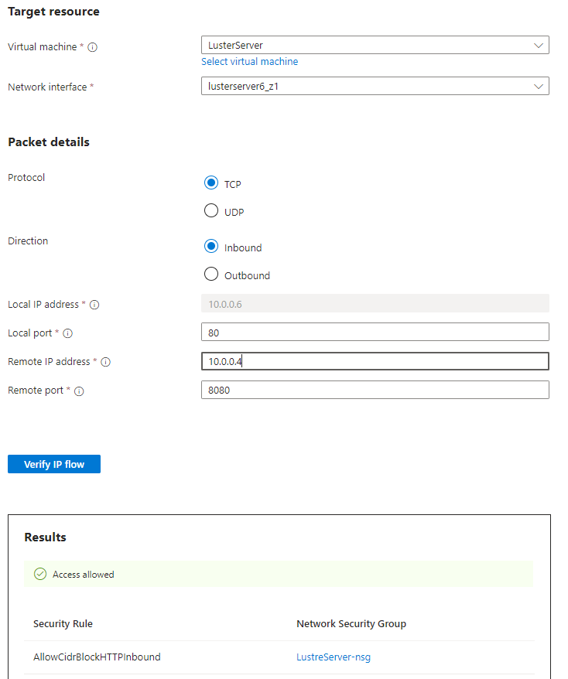Click info icon beside Local port label
568x679 pixels.
pyautogui.click(x=67, y=333)
